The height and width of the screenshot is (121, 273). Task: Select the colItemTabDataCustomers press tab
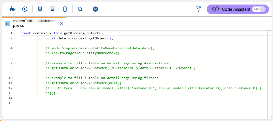[x=35, y=23]
